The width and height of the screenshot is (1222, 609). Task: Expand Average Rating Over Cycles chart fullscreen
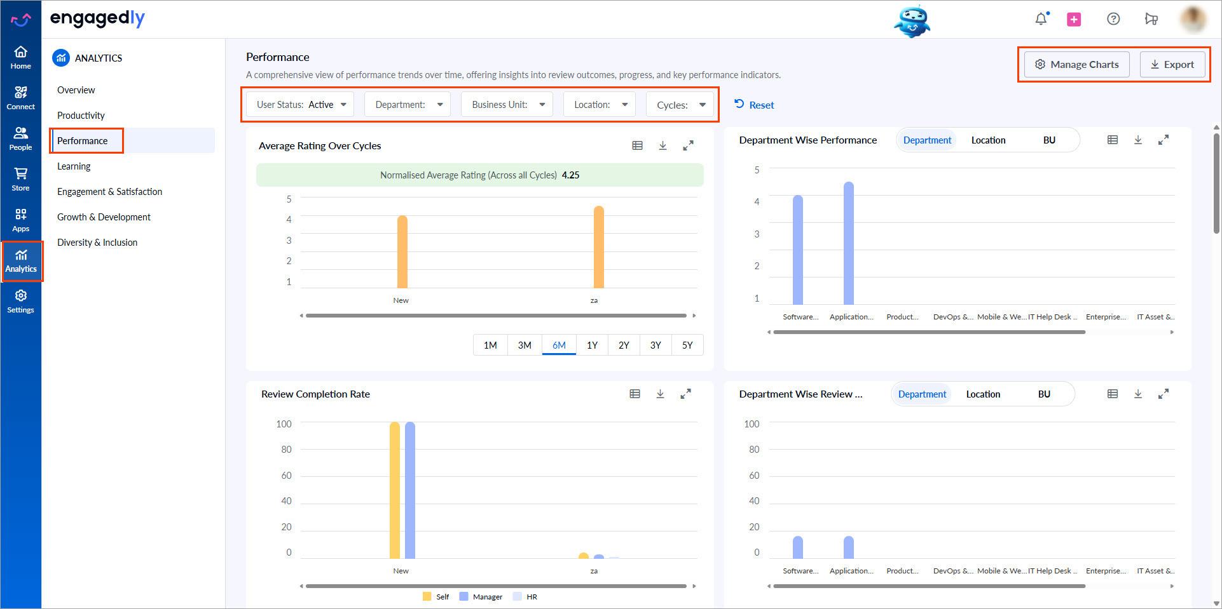coord(688,145)
